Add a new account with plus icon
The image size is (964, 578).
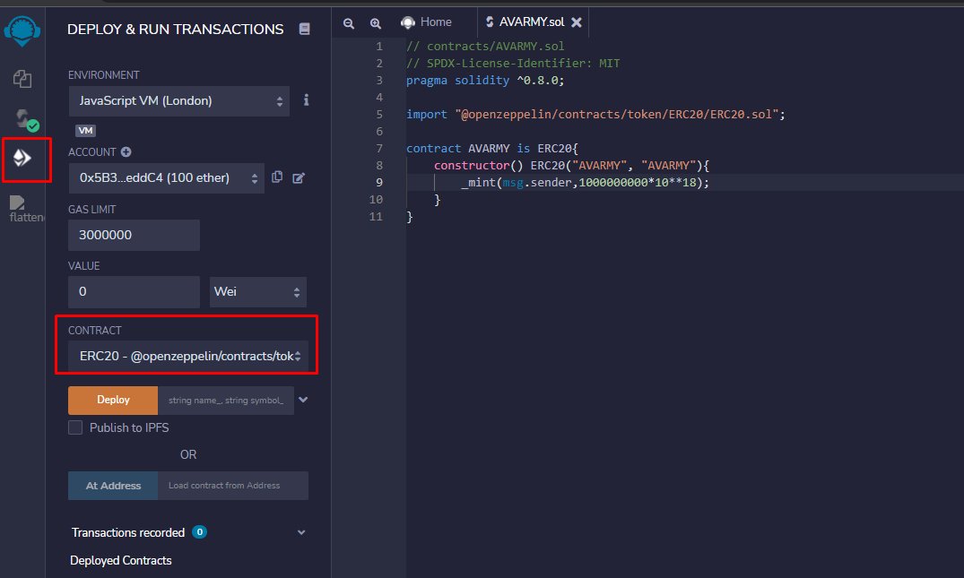(126, 151)
